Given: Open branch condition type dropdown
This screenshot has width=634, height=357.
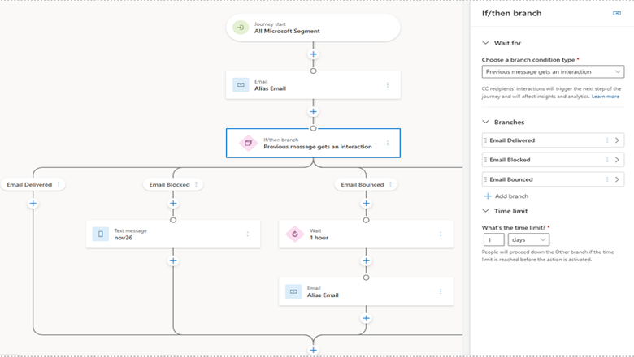Looking at the screenshot, I should pos(552,72).
